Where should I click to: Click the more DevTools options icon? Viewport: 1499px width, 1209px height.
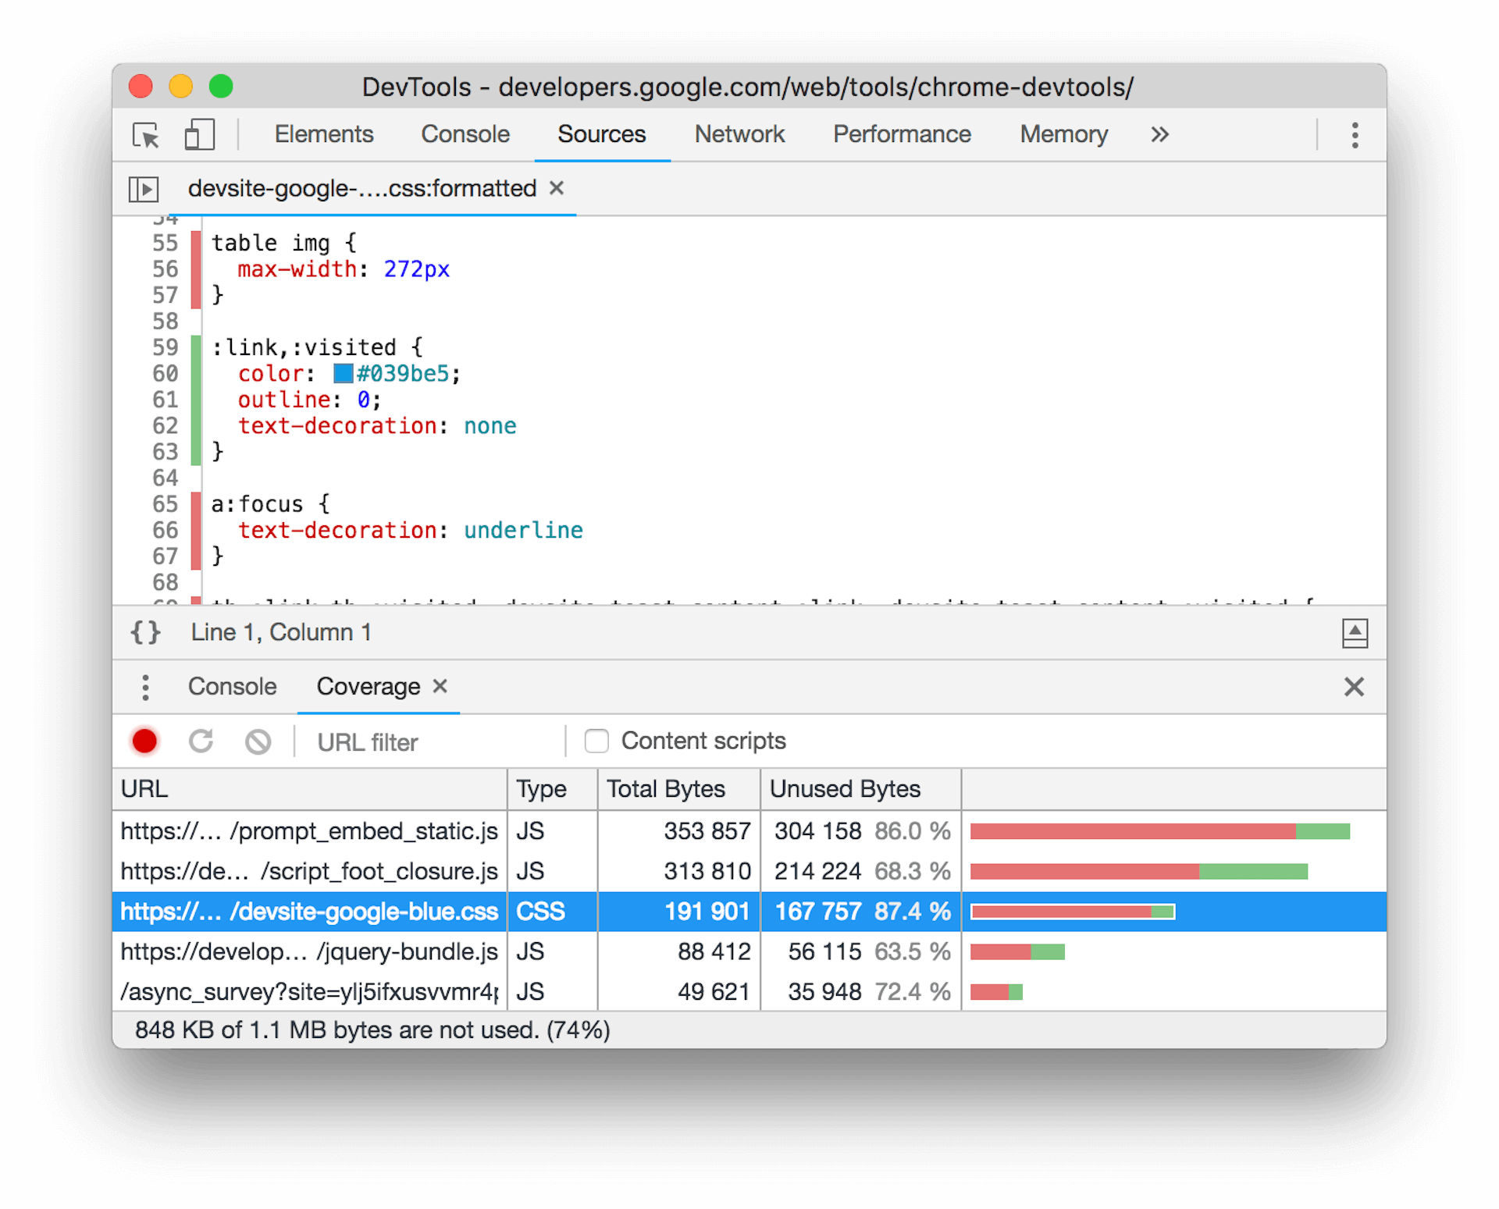1355,133
